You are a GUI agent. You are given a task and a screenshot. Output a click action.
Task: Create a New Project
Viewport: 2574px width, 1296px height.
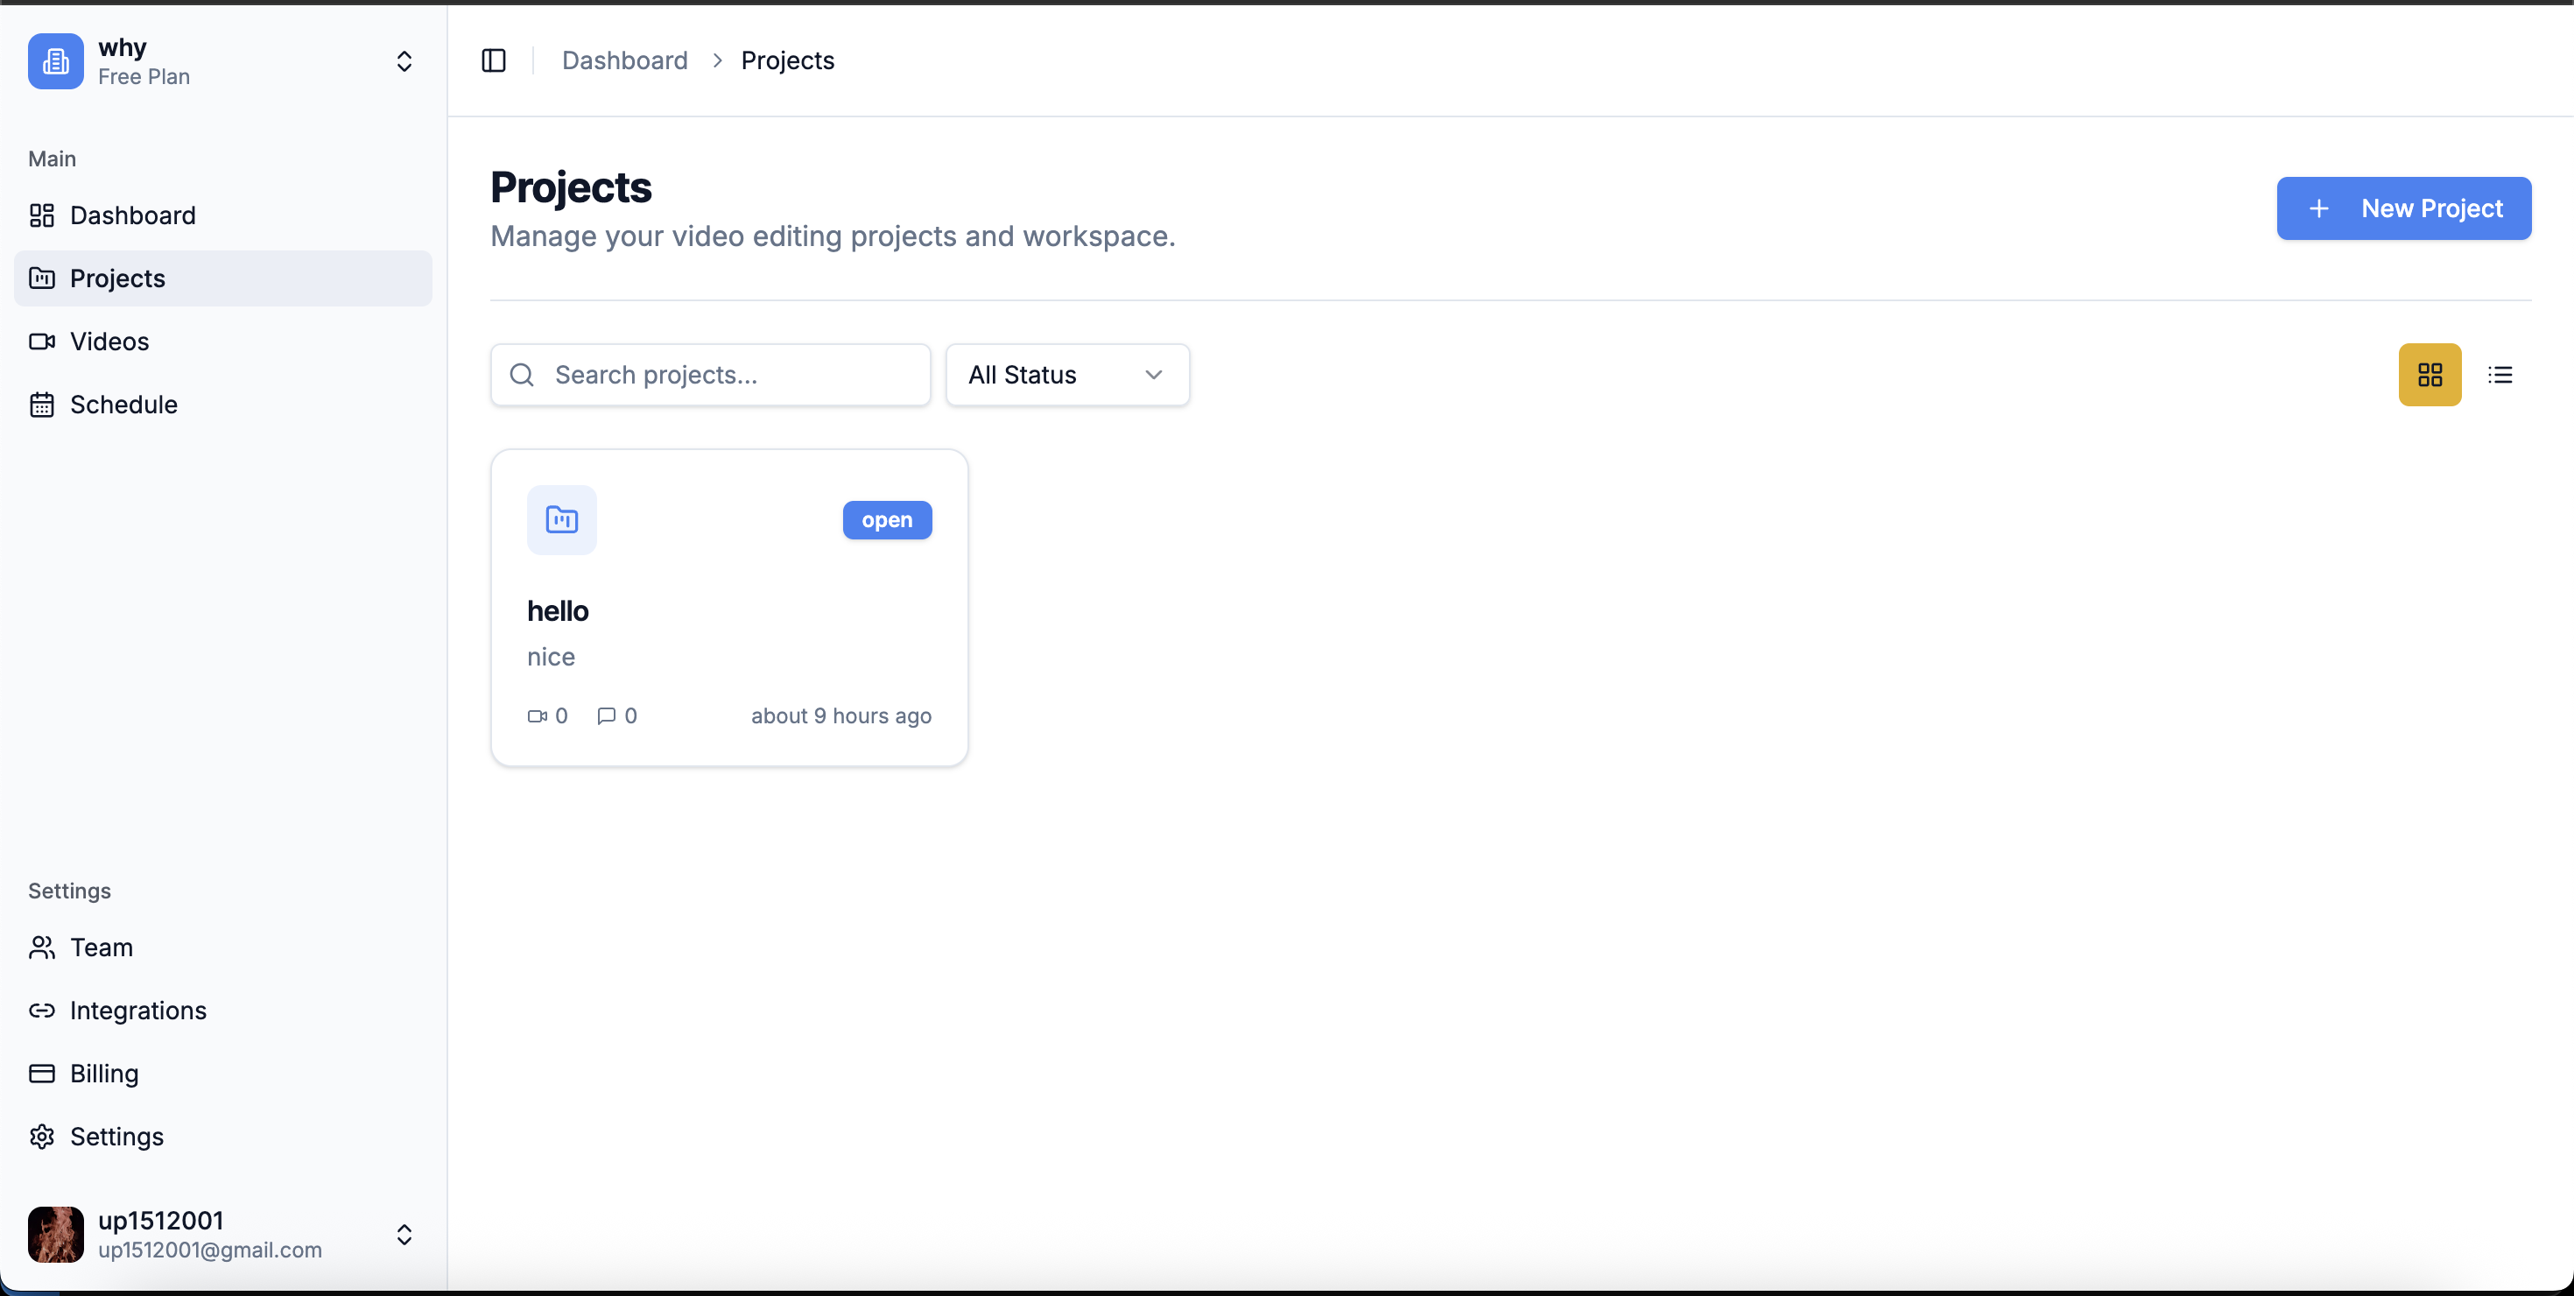coord(2403,208)
